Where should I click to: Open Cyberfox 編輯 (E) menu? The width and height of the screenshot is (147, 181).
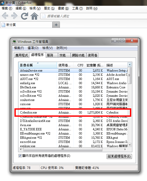click(x=21, y=8)
